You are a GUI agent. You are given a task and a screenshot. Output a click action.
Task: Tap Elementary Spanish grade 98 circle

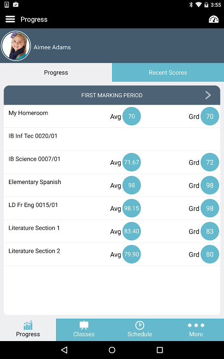tap(210, 185)
